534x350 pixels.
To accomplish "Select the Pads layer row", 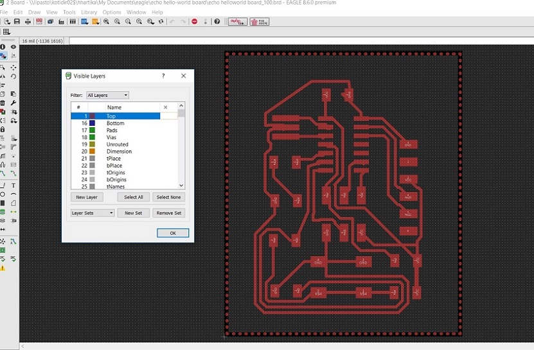I will (x=124, y=130).
